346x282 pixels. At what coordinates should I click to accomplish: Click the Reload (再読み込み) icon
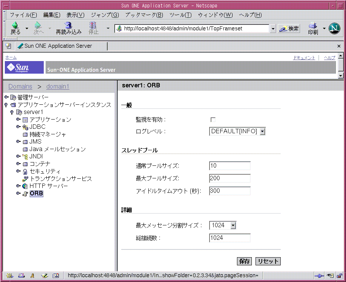click(68, 25)
